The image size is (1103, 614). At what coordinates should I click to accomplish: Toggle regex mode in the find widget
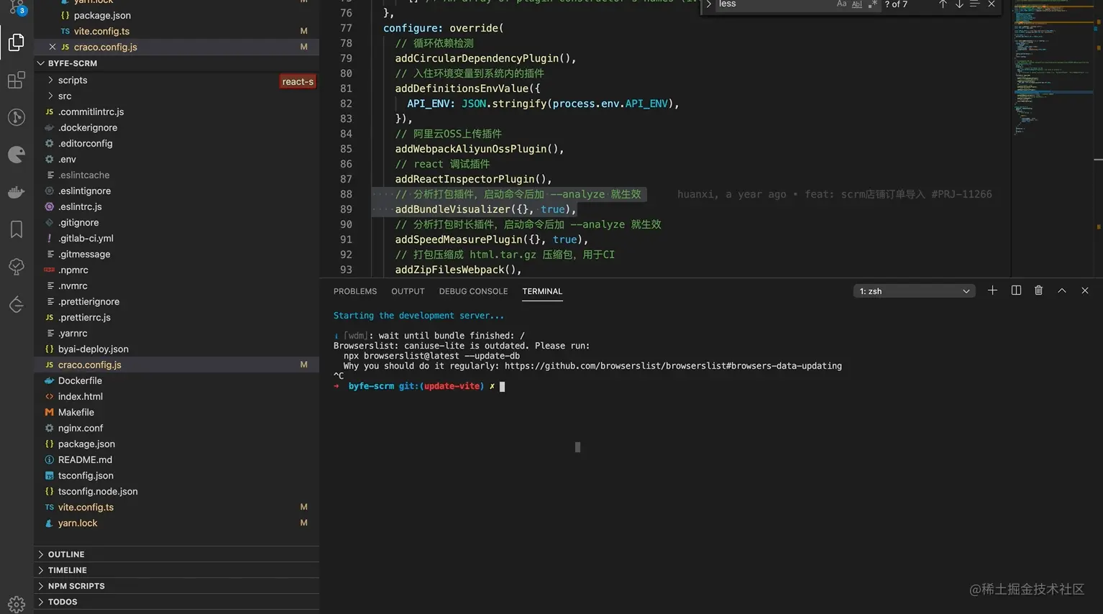(872, 4)
